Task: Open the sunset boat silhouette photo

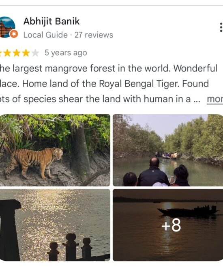Action: pyautogui.click(x=168, y=225)
